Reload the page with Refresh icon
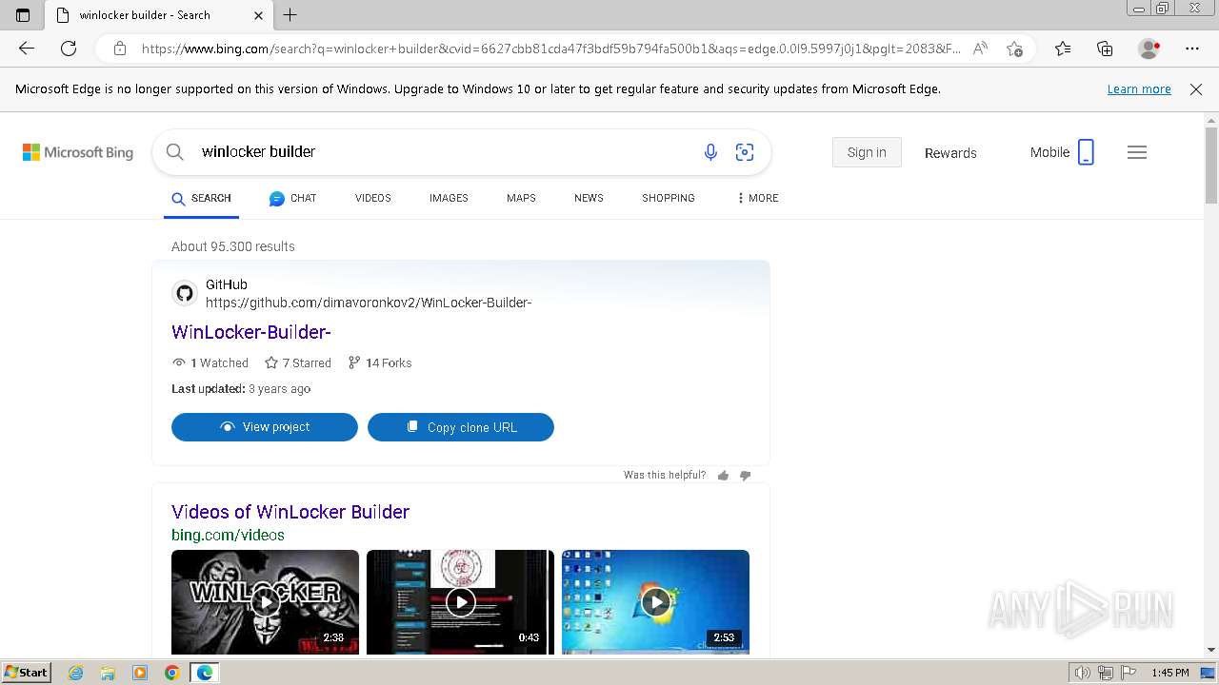The width and height of the screenshot is (1219, 685). click(x=69, y=49)
